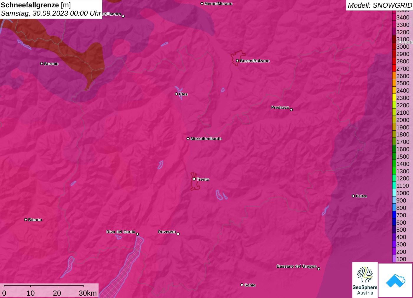Click the Feltre location marker
413x298 pixels.
[353, 196]
